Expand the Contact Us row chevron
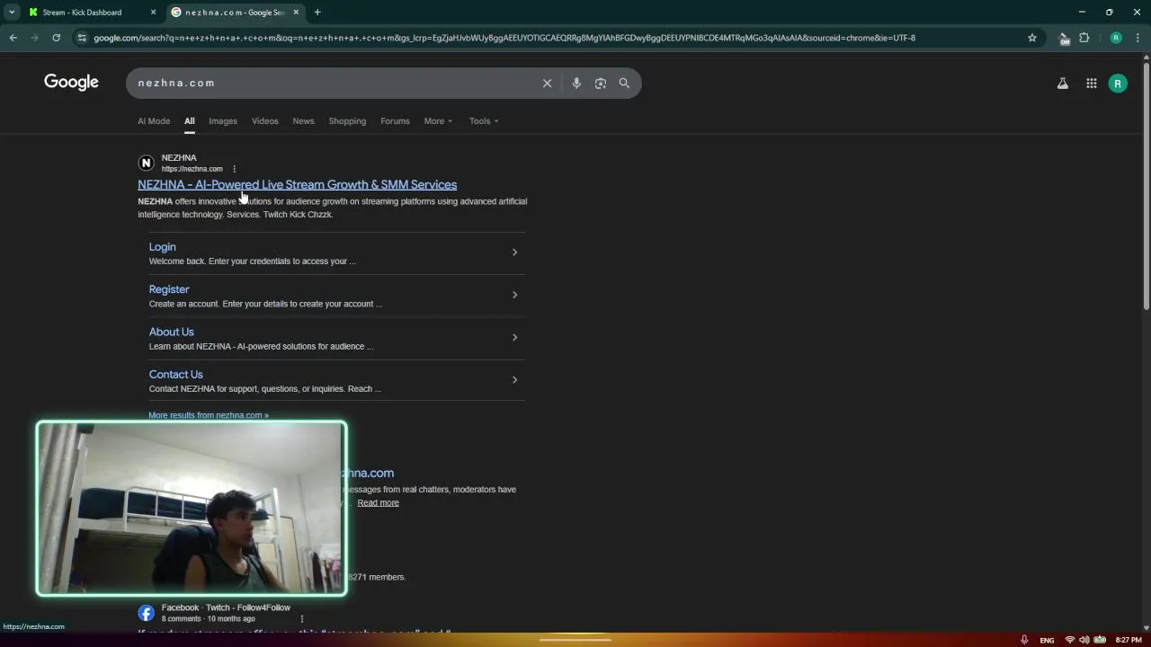Viewport: 1151px width, 647px height. 514,380
